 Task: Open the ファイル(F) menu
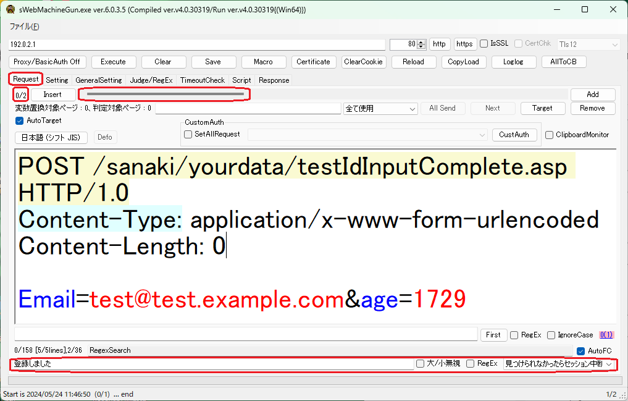(x=25, y=27)
